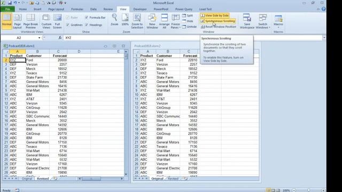
Task: Open Page Break Preview
Action: tap(30, 21)
